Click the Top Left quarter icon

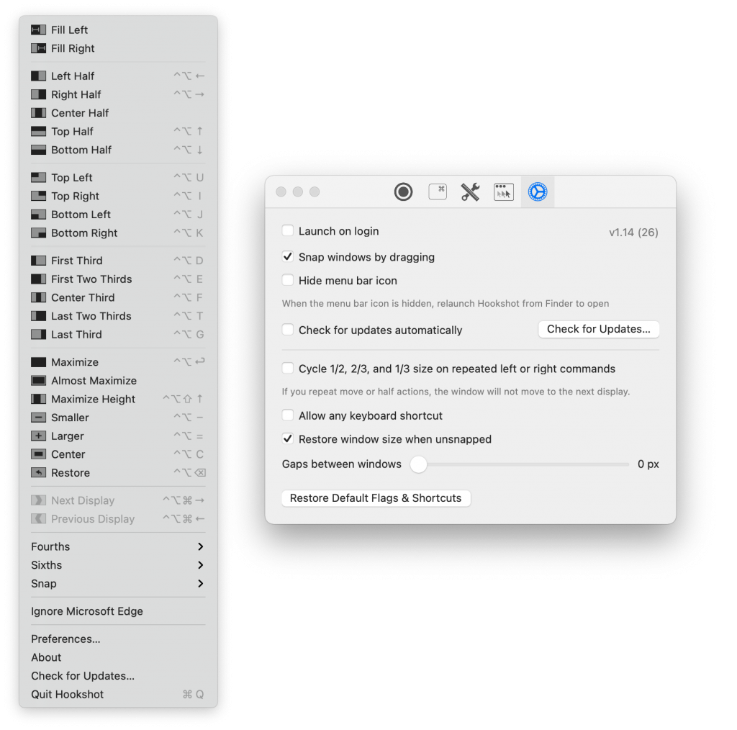[x=39, y=178]
